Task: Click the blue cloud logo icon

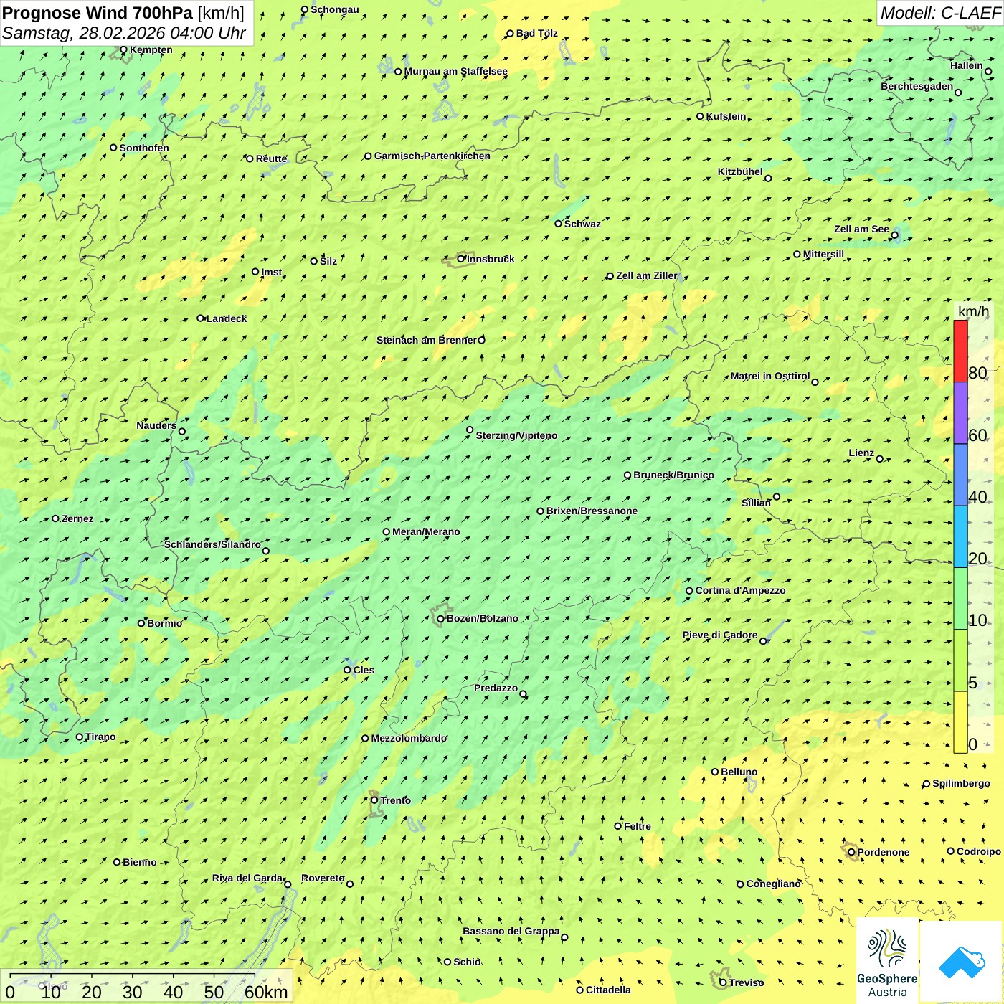Action: (x=961, y=962)
